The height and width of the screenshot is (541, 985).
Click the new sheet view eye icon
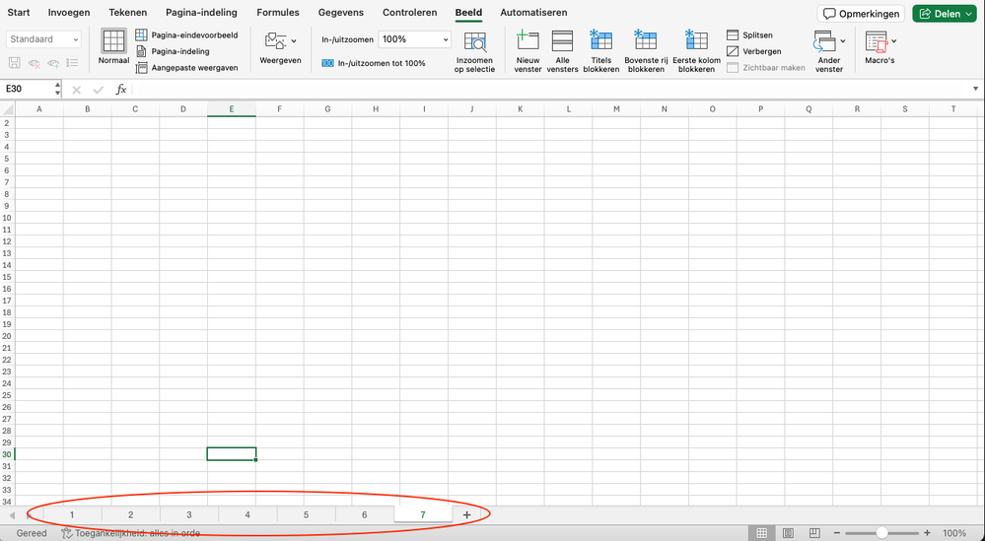[x=53, y=63]
